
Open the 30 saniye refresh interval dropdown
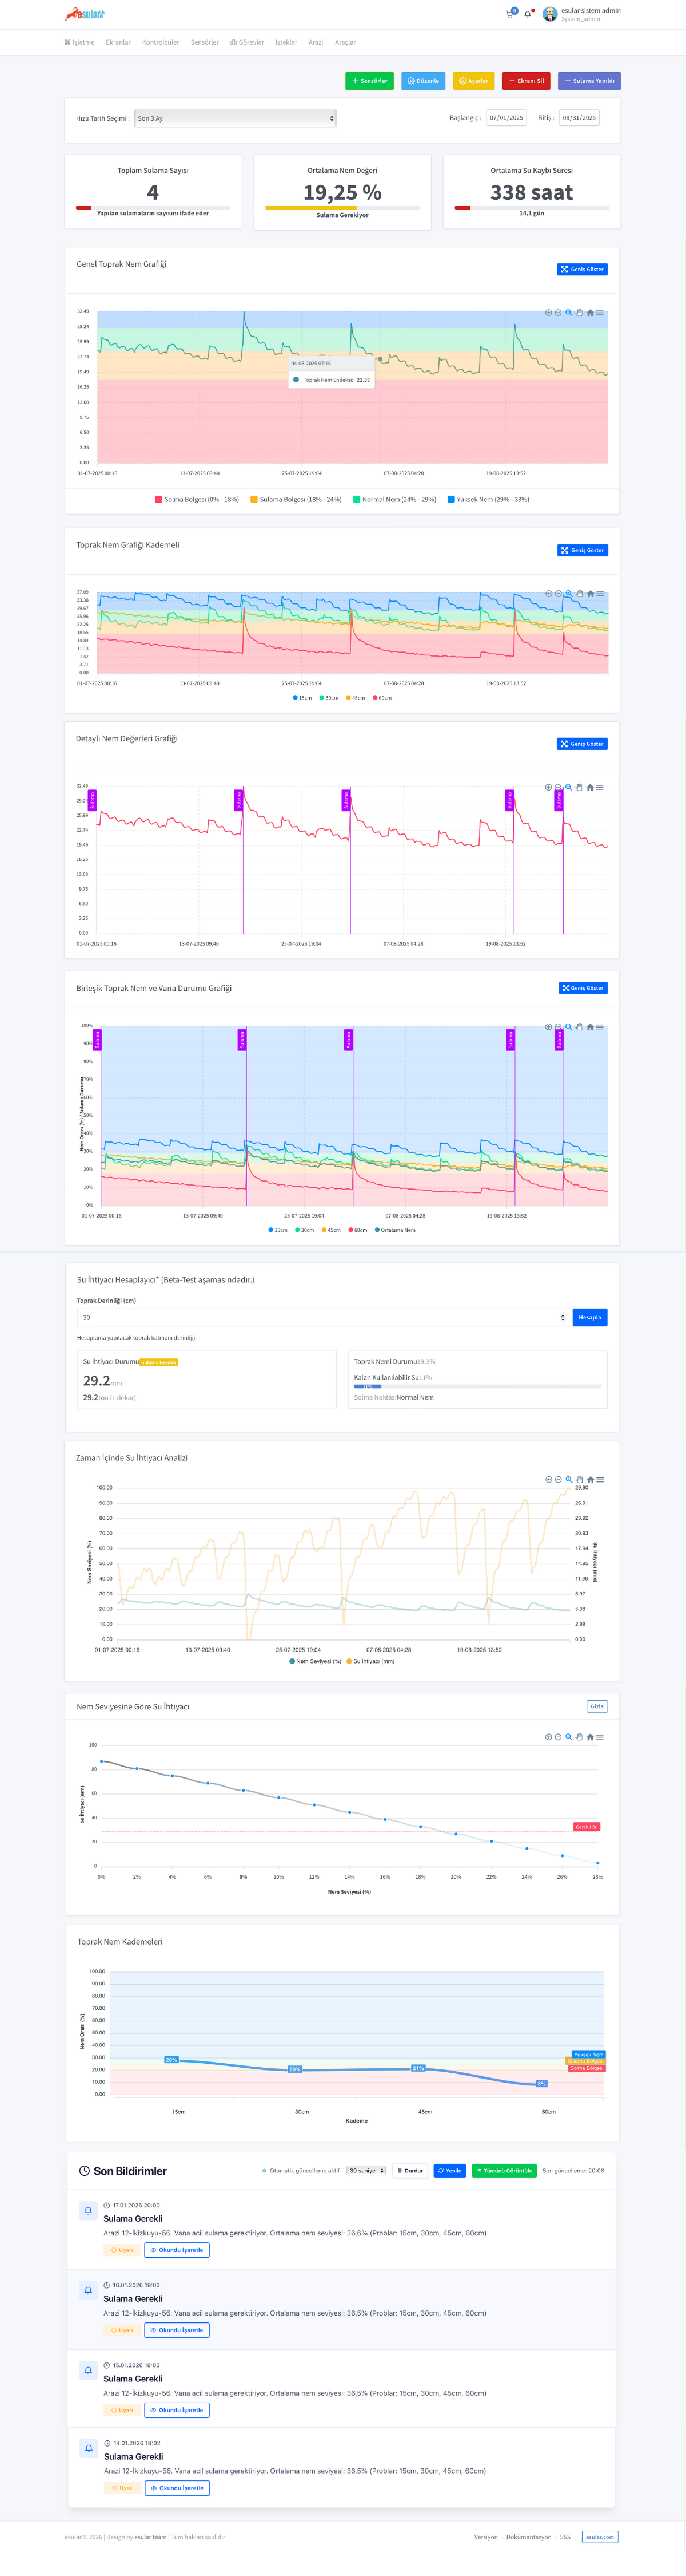pos(365,2171)
